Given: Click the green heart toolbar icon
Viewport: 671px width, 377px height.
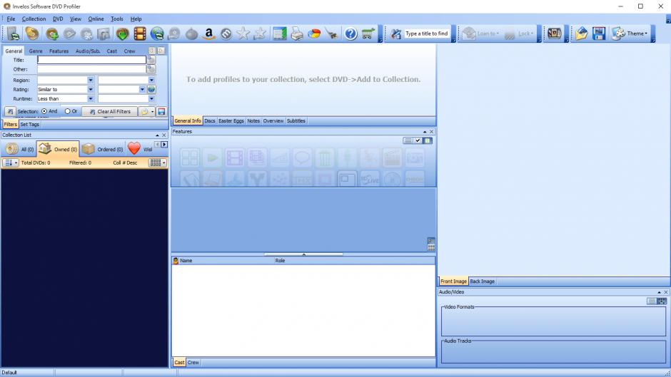Looking at the screenshot, I should (x=122, y=33).
